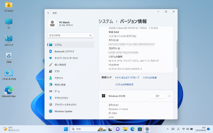
Task: Open アクセシビリティ settings
Action: [70, 98]
